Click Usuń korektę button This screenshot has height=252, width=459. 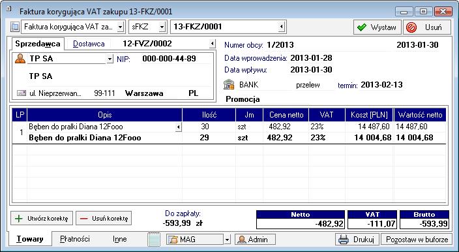point(104,218)
